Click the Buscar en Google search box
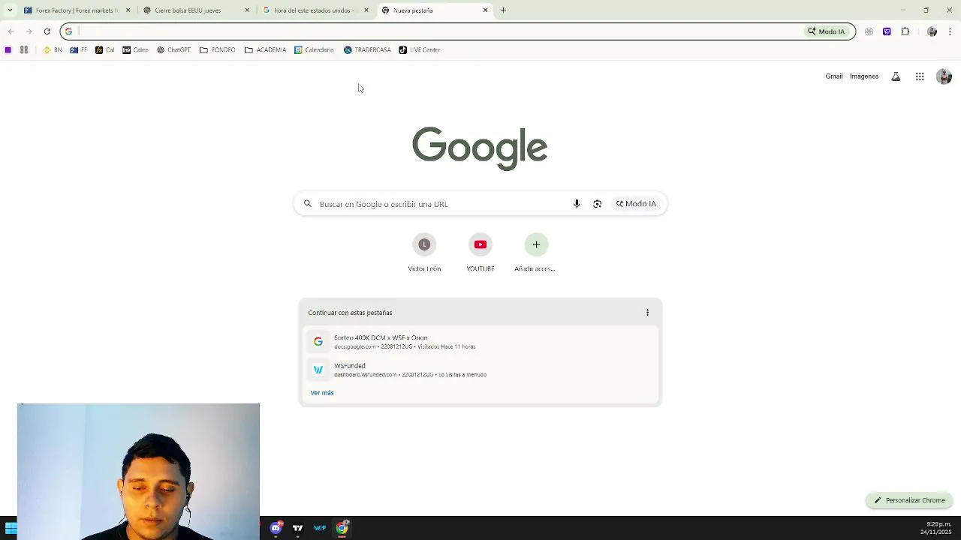 click(480, 204)
